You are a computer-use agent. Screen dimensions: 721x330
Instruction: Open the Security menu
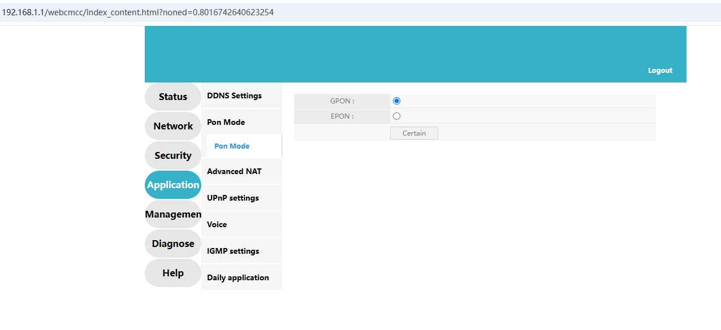(172, 155)
